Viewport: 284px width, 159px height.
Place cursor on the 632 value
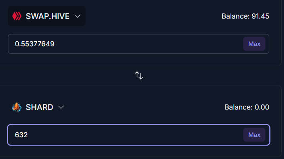pos(21,135)
